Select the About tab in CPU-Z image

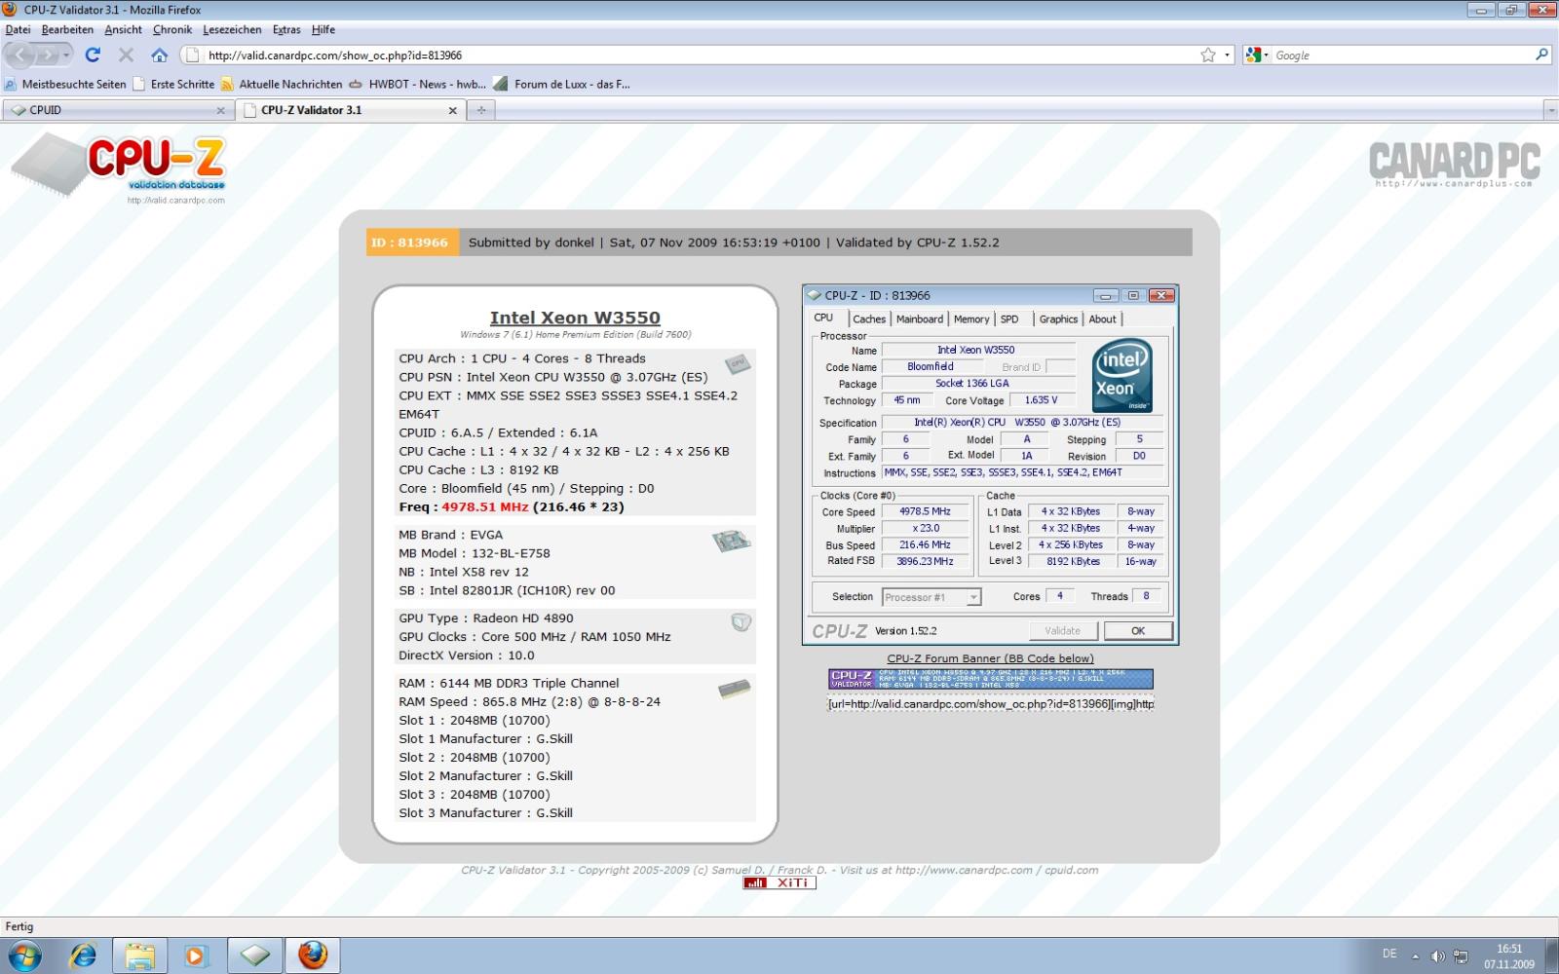click(1103, 319)
